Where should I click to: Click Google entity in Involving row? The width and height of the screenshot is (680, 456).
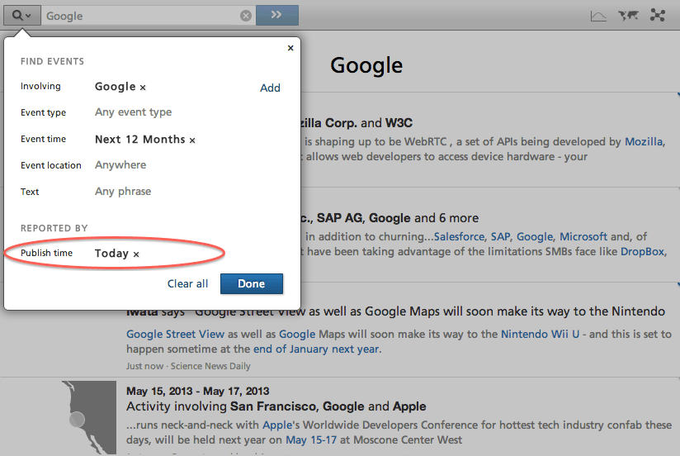tap(115, 87)
